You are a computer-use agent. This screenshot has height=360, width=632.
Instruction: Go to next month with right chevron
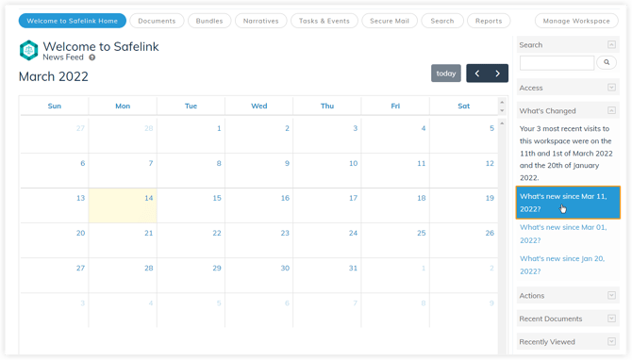pyautogui.click(x=498, y=74)
